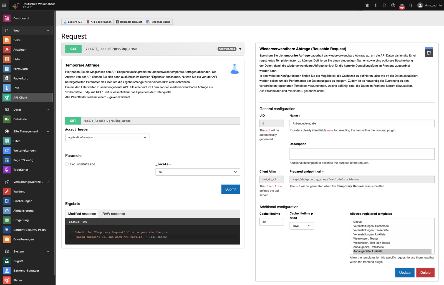Collapse the Site Management section
444x285 pixels.
[48, 131]
